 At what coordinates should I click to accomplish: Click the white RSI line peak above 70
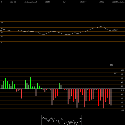[103, 26]
